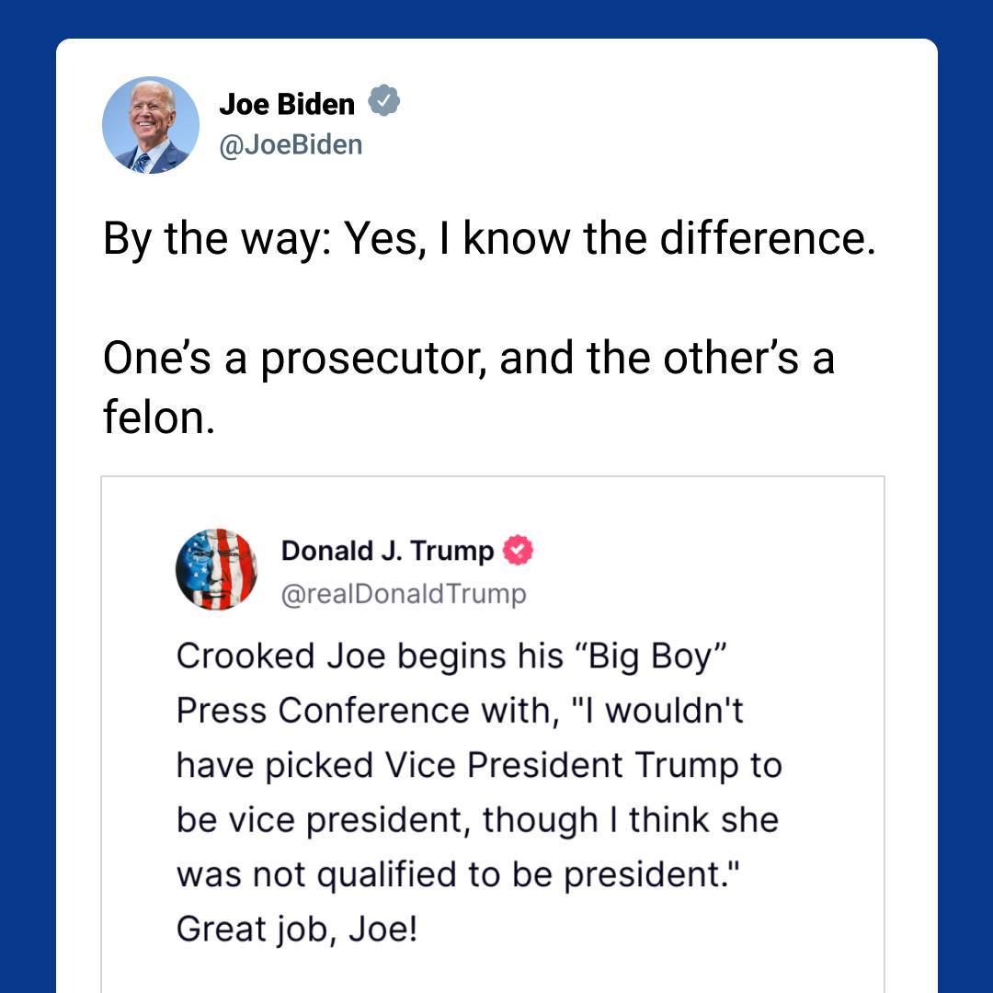The width and height of the screenshot is (993, 993).
Task: Open the @realDonaldTrump handle link
Action: point(404,594)
